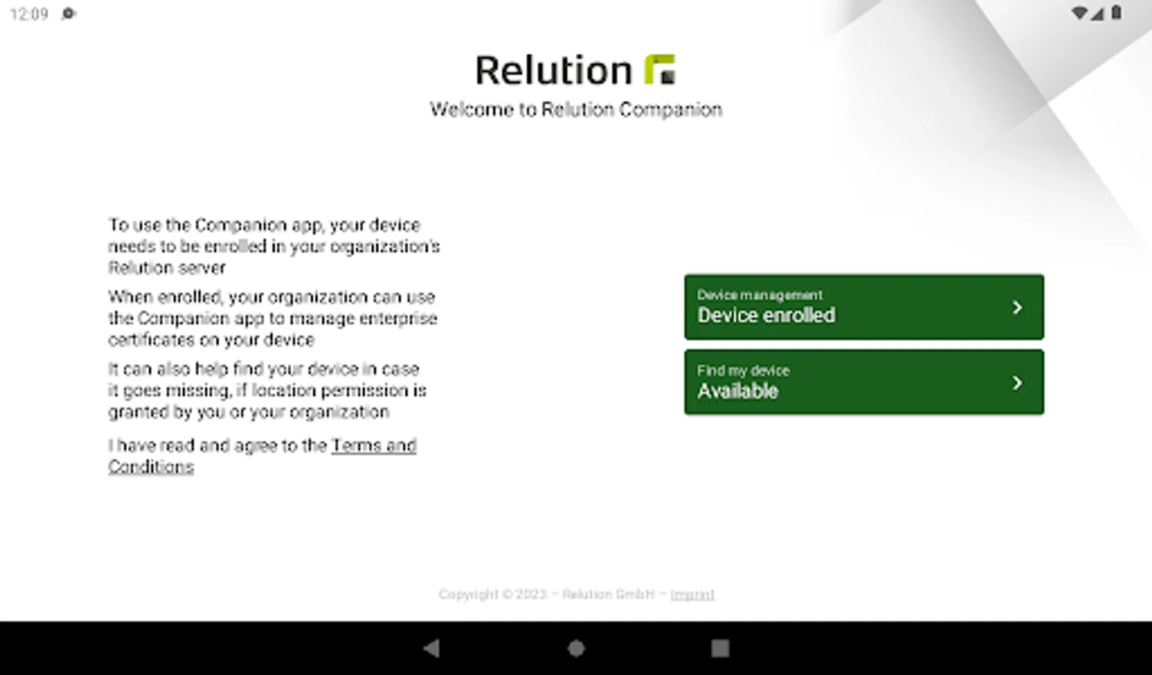Expand the chevron on the Device enrolled card

click(1017, 307)
